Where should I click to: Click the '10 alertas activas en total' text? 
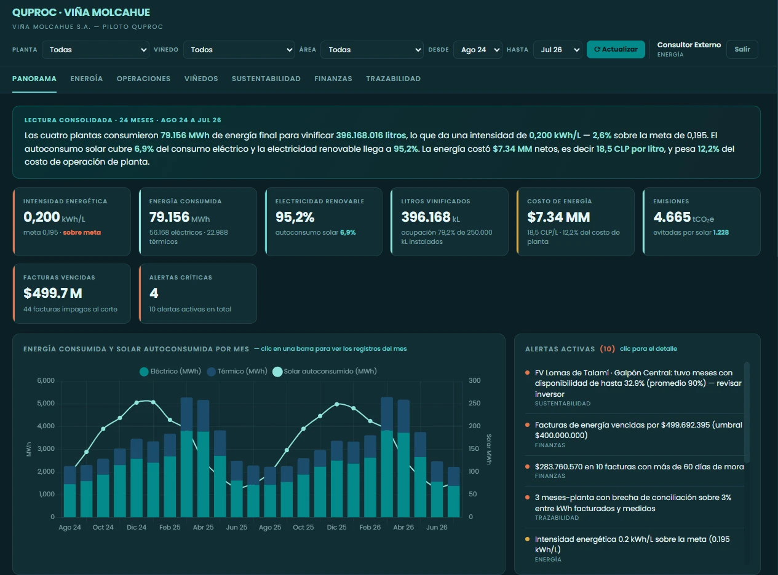pos(190,309)
